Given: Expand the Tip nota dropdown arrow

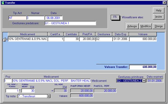Looking at the screenshot, I should tap(49, 96).
